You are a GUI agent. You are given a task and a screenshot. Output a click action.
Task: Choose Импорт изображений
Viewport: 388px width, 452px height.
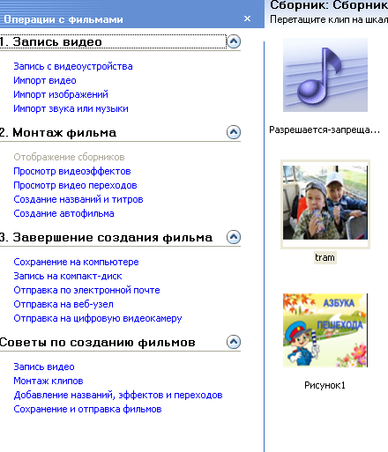pyautogui.click(x=61, y=94)
